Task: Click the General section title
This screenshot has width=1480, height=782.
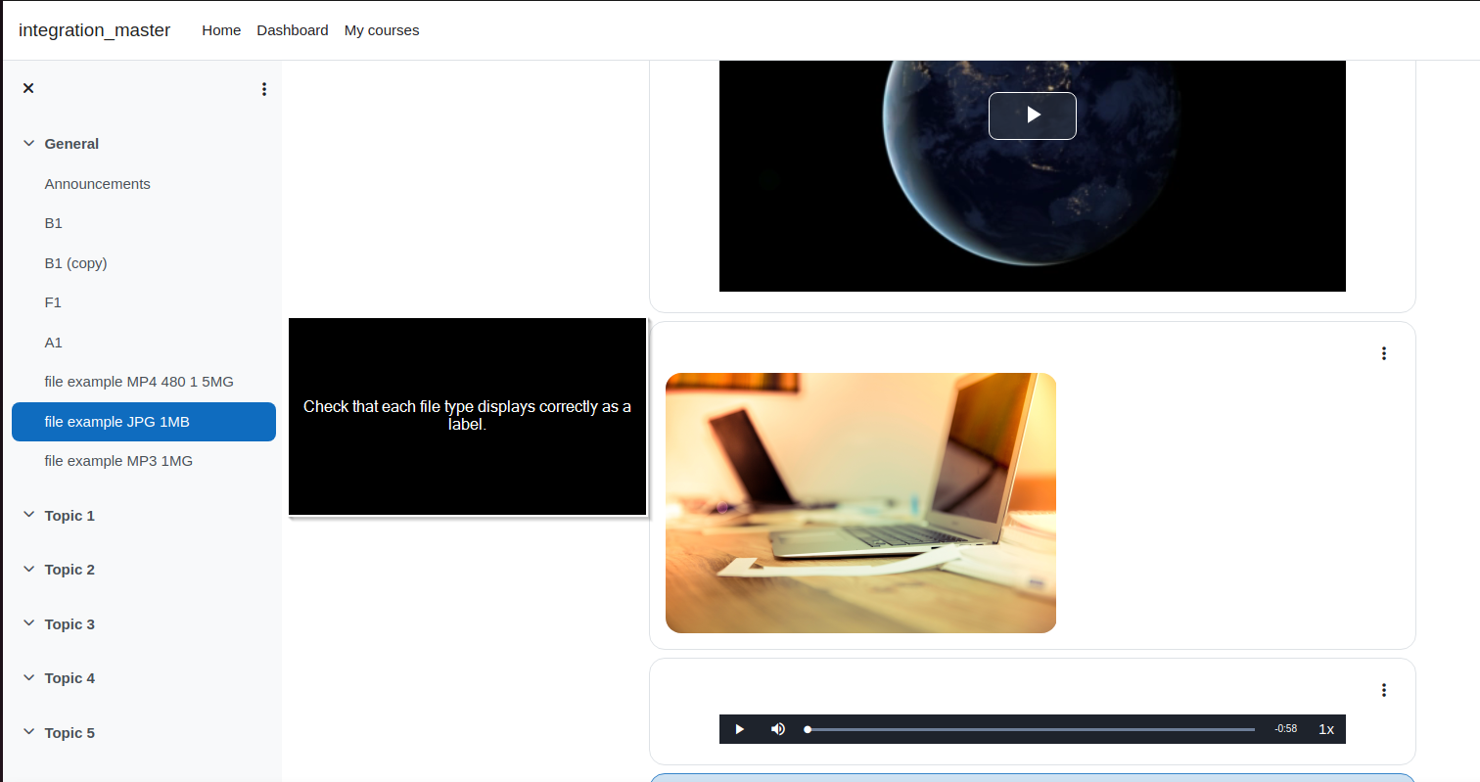Action: pos(71,144)
